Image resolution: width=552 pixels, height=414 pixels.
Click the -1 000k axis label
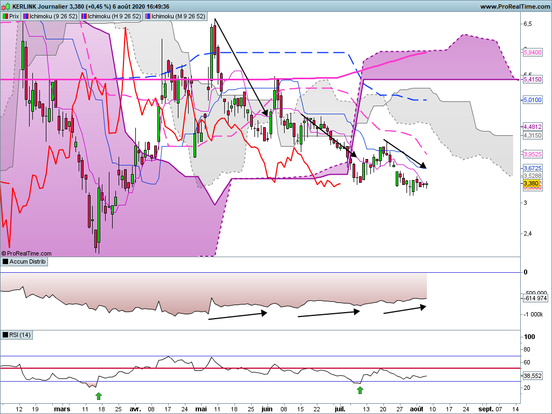[534, 314]
